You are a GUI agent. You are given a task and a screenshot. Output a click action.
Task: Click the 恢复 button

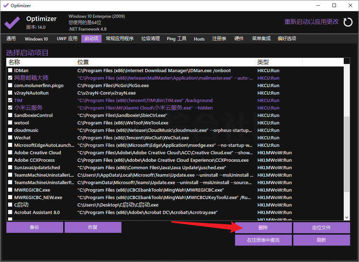(x=93, y=227)
